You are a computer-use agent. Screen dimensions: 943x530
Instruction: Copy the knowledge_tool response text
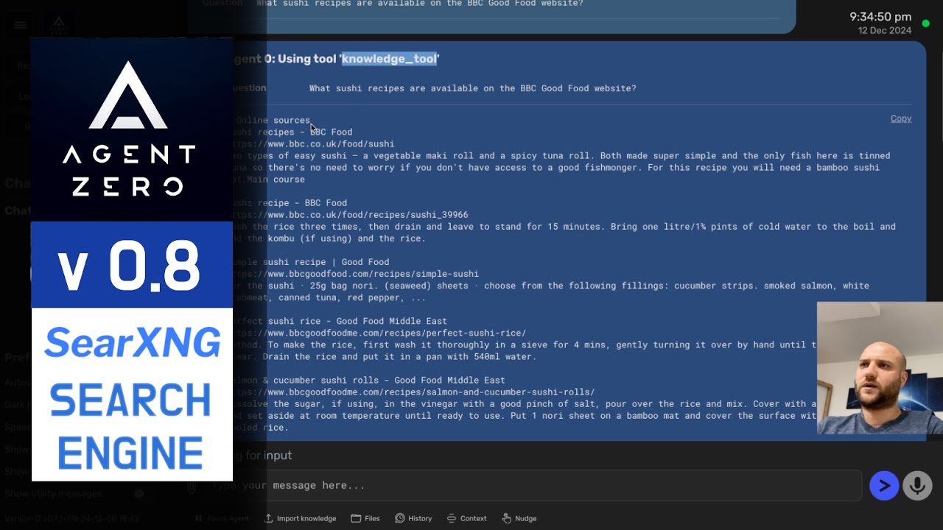point(900,119)
